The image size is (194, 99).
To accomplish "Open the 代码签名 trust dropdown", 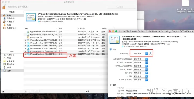I will pos(140,73).
